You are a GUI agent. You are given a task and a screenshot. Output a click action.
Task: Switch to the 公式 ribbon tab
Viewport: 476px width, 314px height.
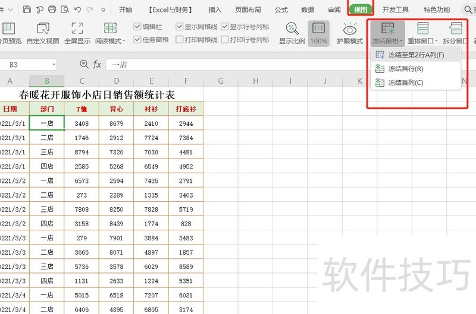click(x=281, y=9)
